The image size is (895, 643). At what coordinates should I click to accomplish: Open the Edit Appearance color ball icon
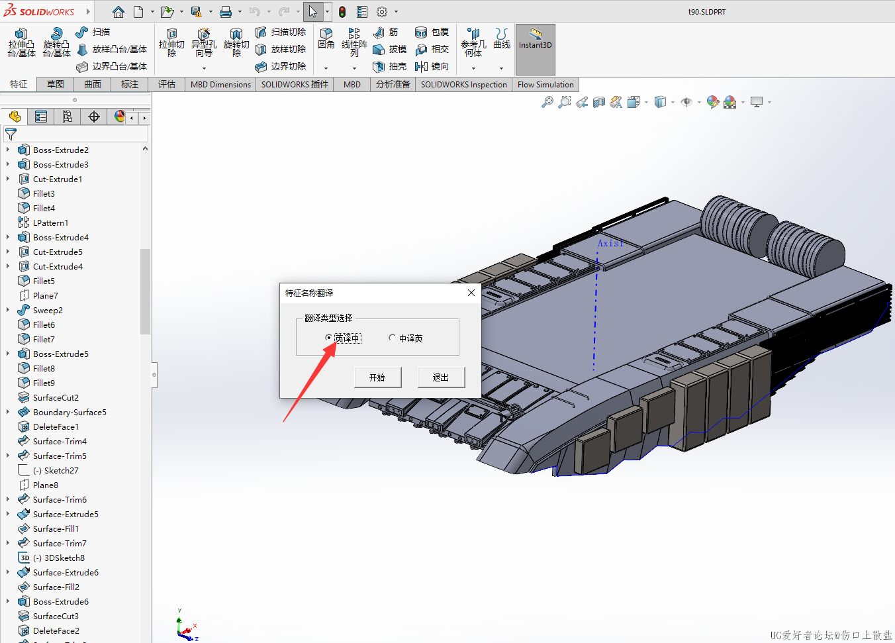click(712, 102)
